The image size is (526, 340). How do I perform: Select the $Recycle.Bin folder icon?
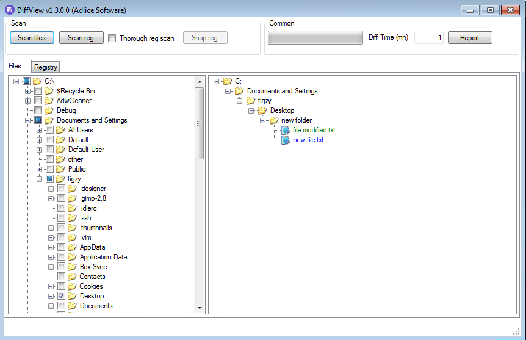click(49, 91)
